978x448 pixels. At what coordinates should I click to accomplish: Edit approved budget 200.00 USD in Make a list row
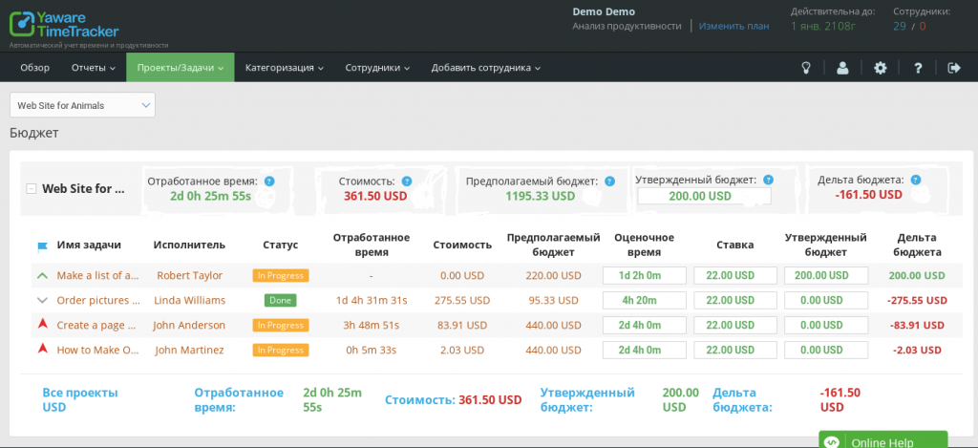[826, 275]
